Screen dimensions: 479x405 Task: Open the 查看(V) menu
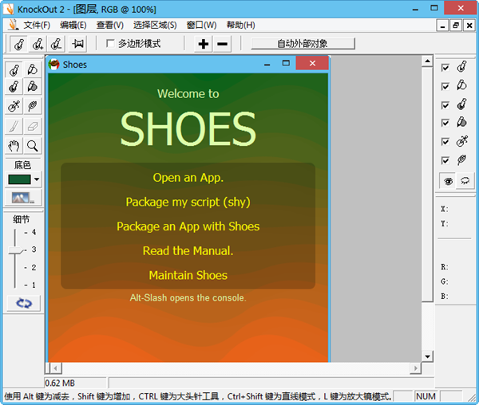pos(110,25)
